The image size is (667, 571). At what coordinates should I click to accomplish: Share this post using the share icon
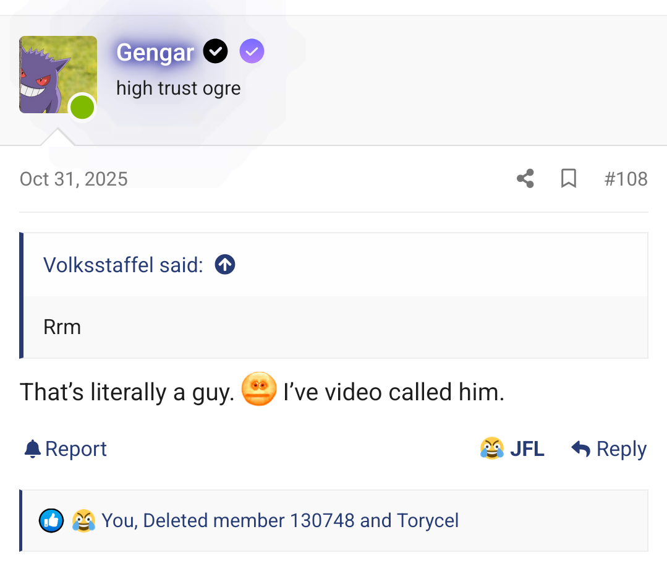(x=525, y=178)
